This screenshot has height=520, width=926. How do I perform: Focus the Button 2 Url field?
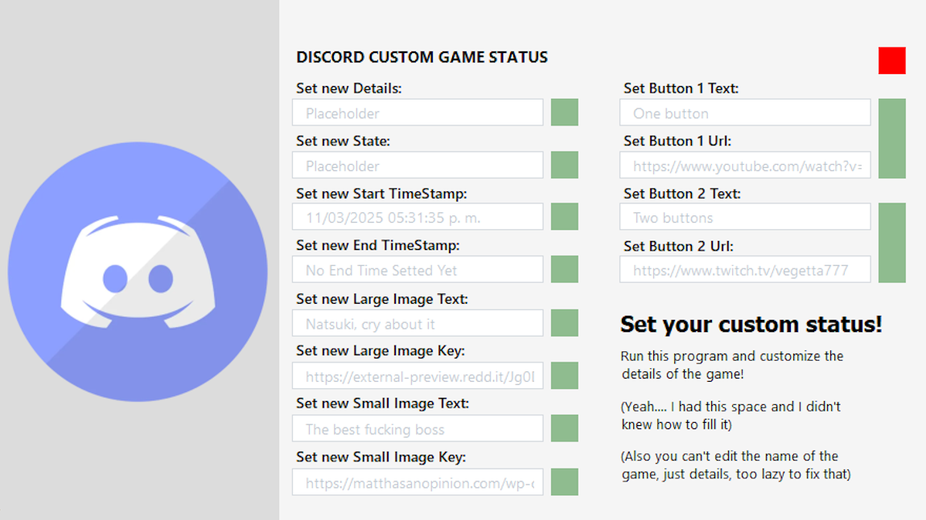tap(745, 269)
